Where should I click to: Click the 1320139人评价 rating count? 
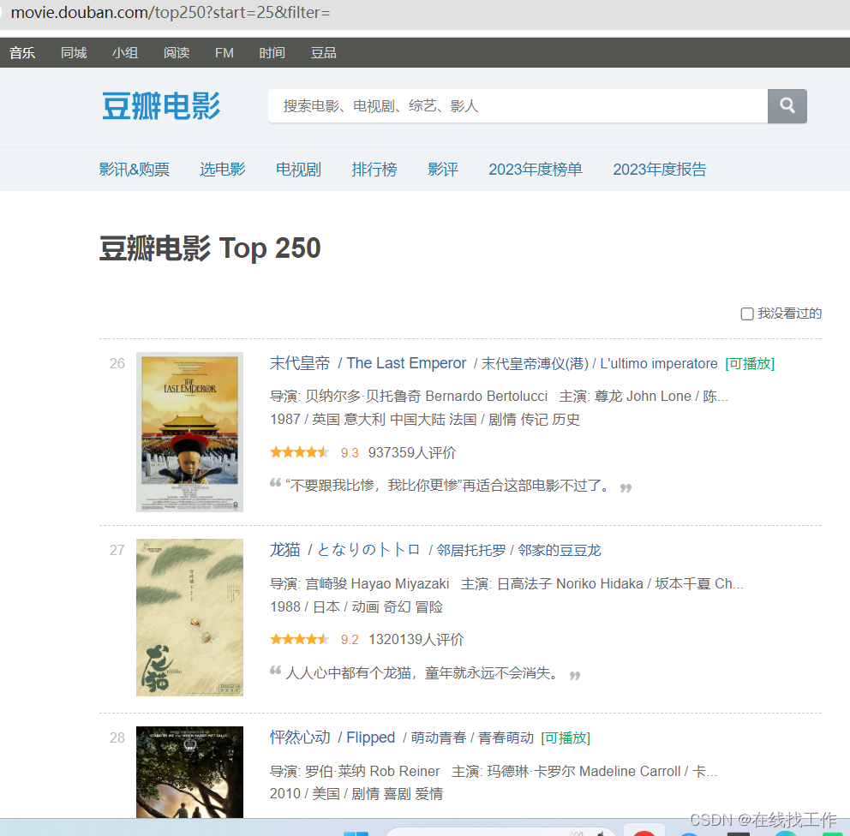click(416, 639)
